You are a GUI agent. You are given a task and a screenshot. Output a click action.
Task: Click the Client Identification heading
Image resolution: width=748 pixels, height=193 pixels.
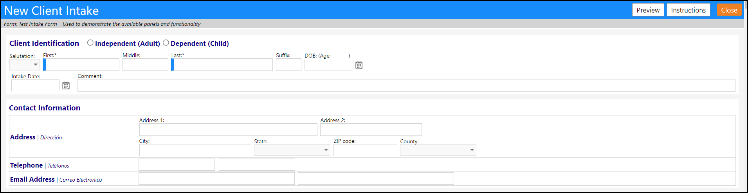(44, 43)
